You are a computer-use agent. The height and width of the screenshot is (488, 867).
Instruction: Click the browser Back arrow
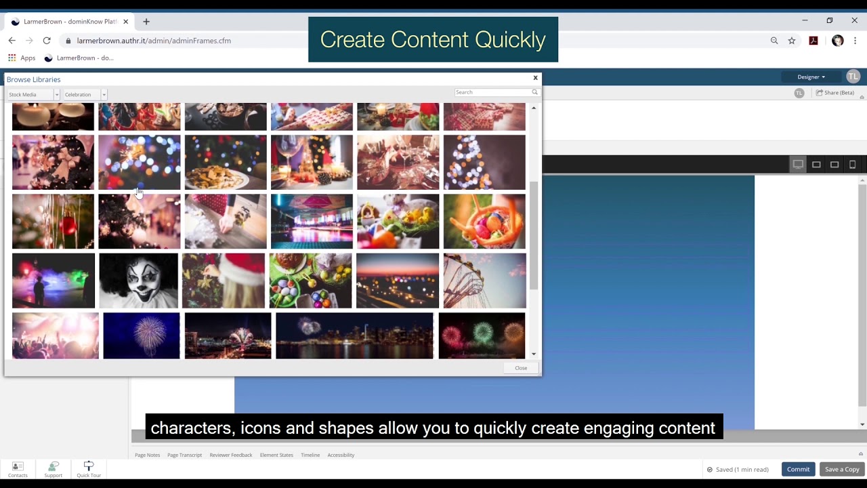click(x=12, y=41)
